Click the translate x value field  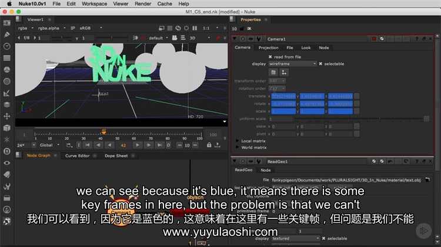(x=283, y=96)
